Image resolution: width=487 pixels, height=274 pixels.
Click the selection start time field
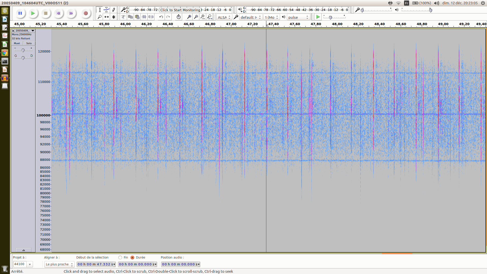96,264
